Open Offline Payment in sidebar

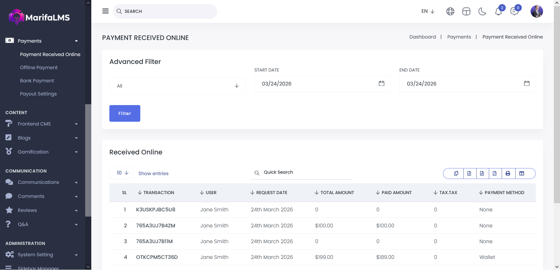point(39,67)
